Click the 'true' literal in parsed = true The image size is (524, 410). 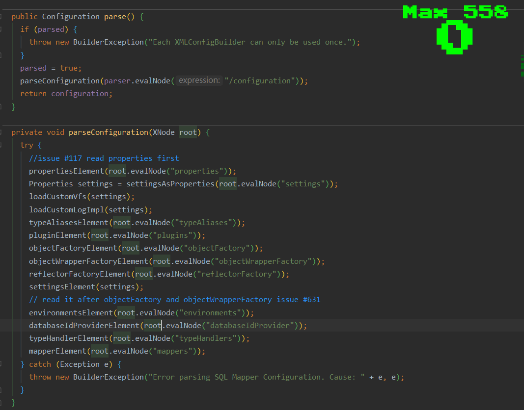coord(68,68)
